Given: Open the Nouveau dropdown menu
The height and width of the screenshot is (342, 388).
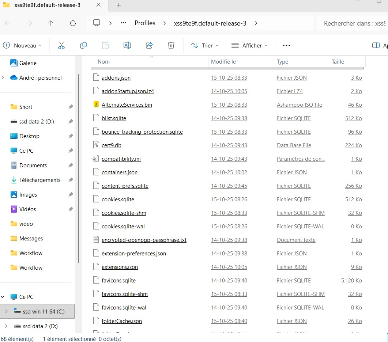Looking at the screenshot, I should click(x=22, y=45).
